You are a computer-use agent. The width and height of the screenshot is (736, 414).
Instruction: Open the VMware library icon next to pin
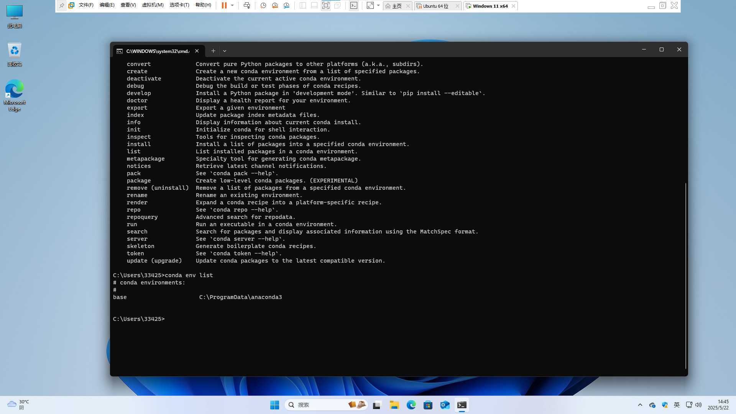click(71, 6)
